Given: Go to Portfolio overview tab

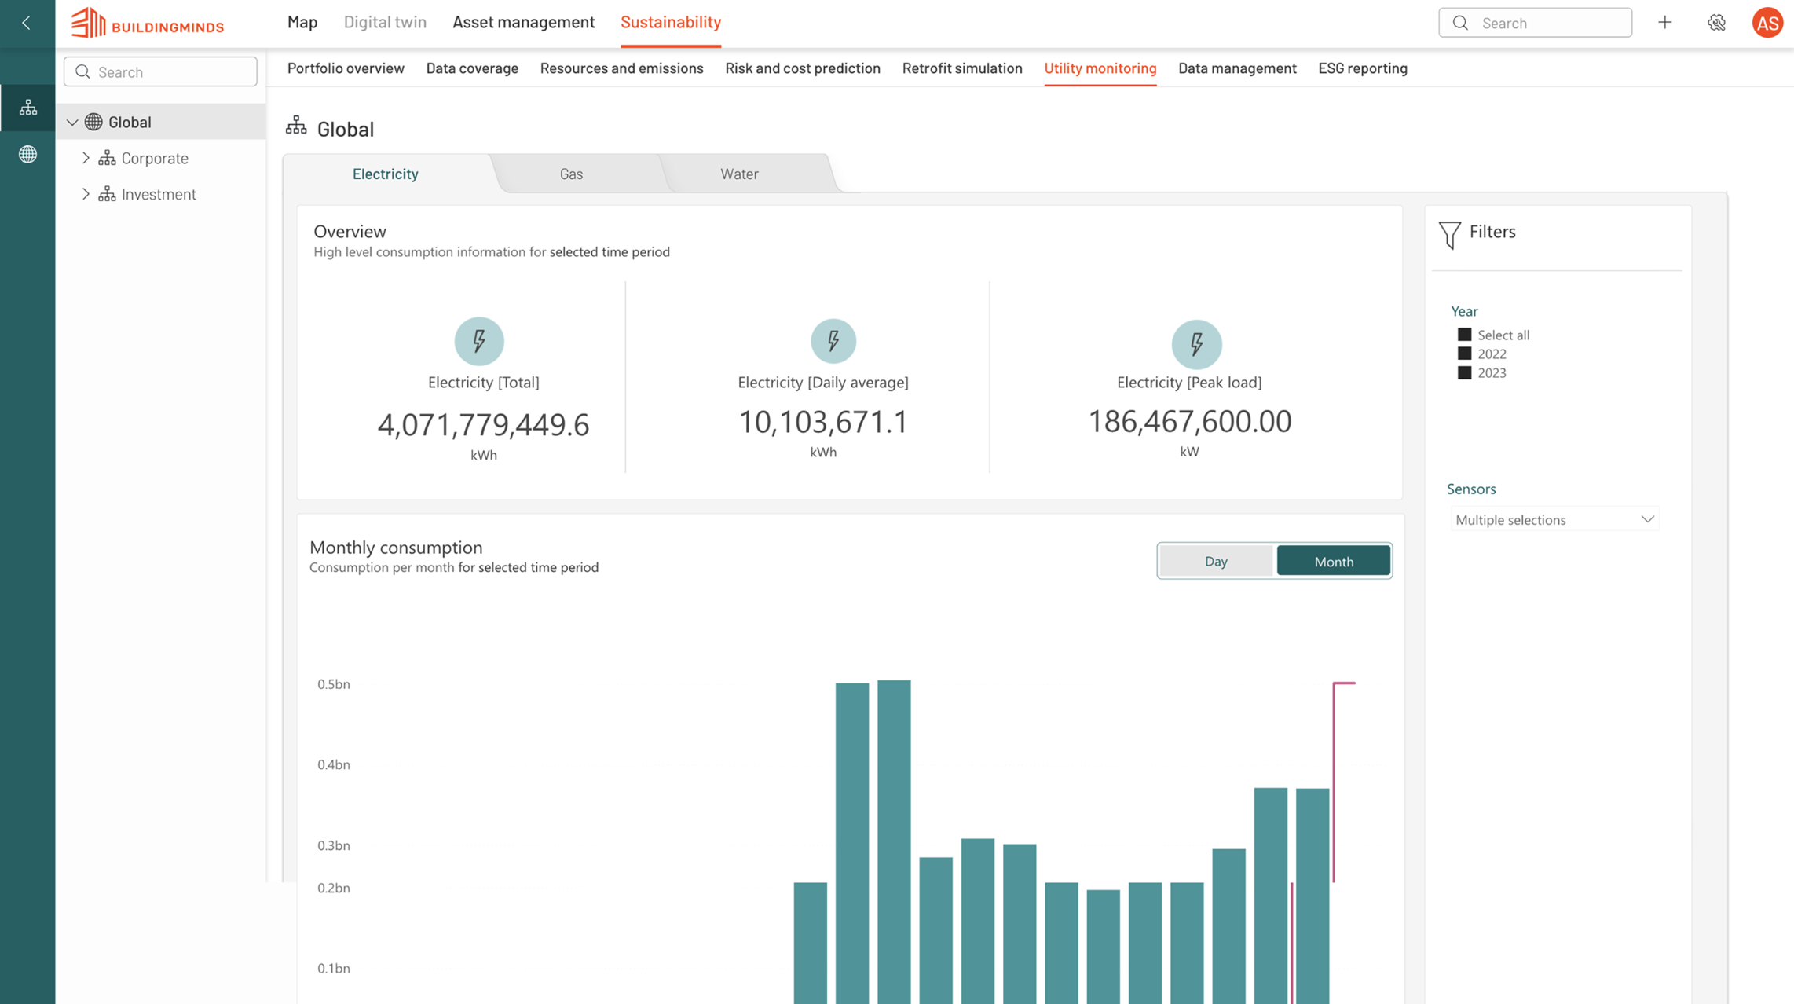Looking at the screenshot, I should [x=346, y=68].
